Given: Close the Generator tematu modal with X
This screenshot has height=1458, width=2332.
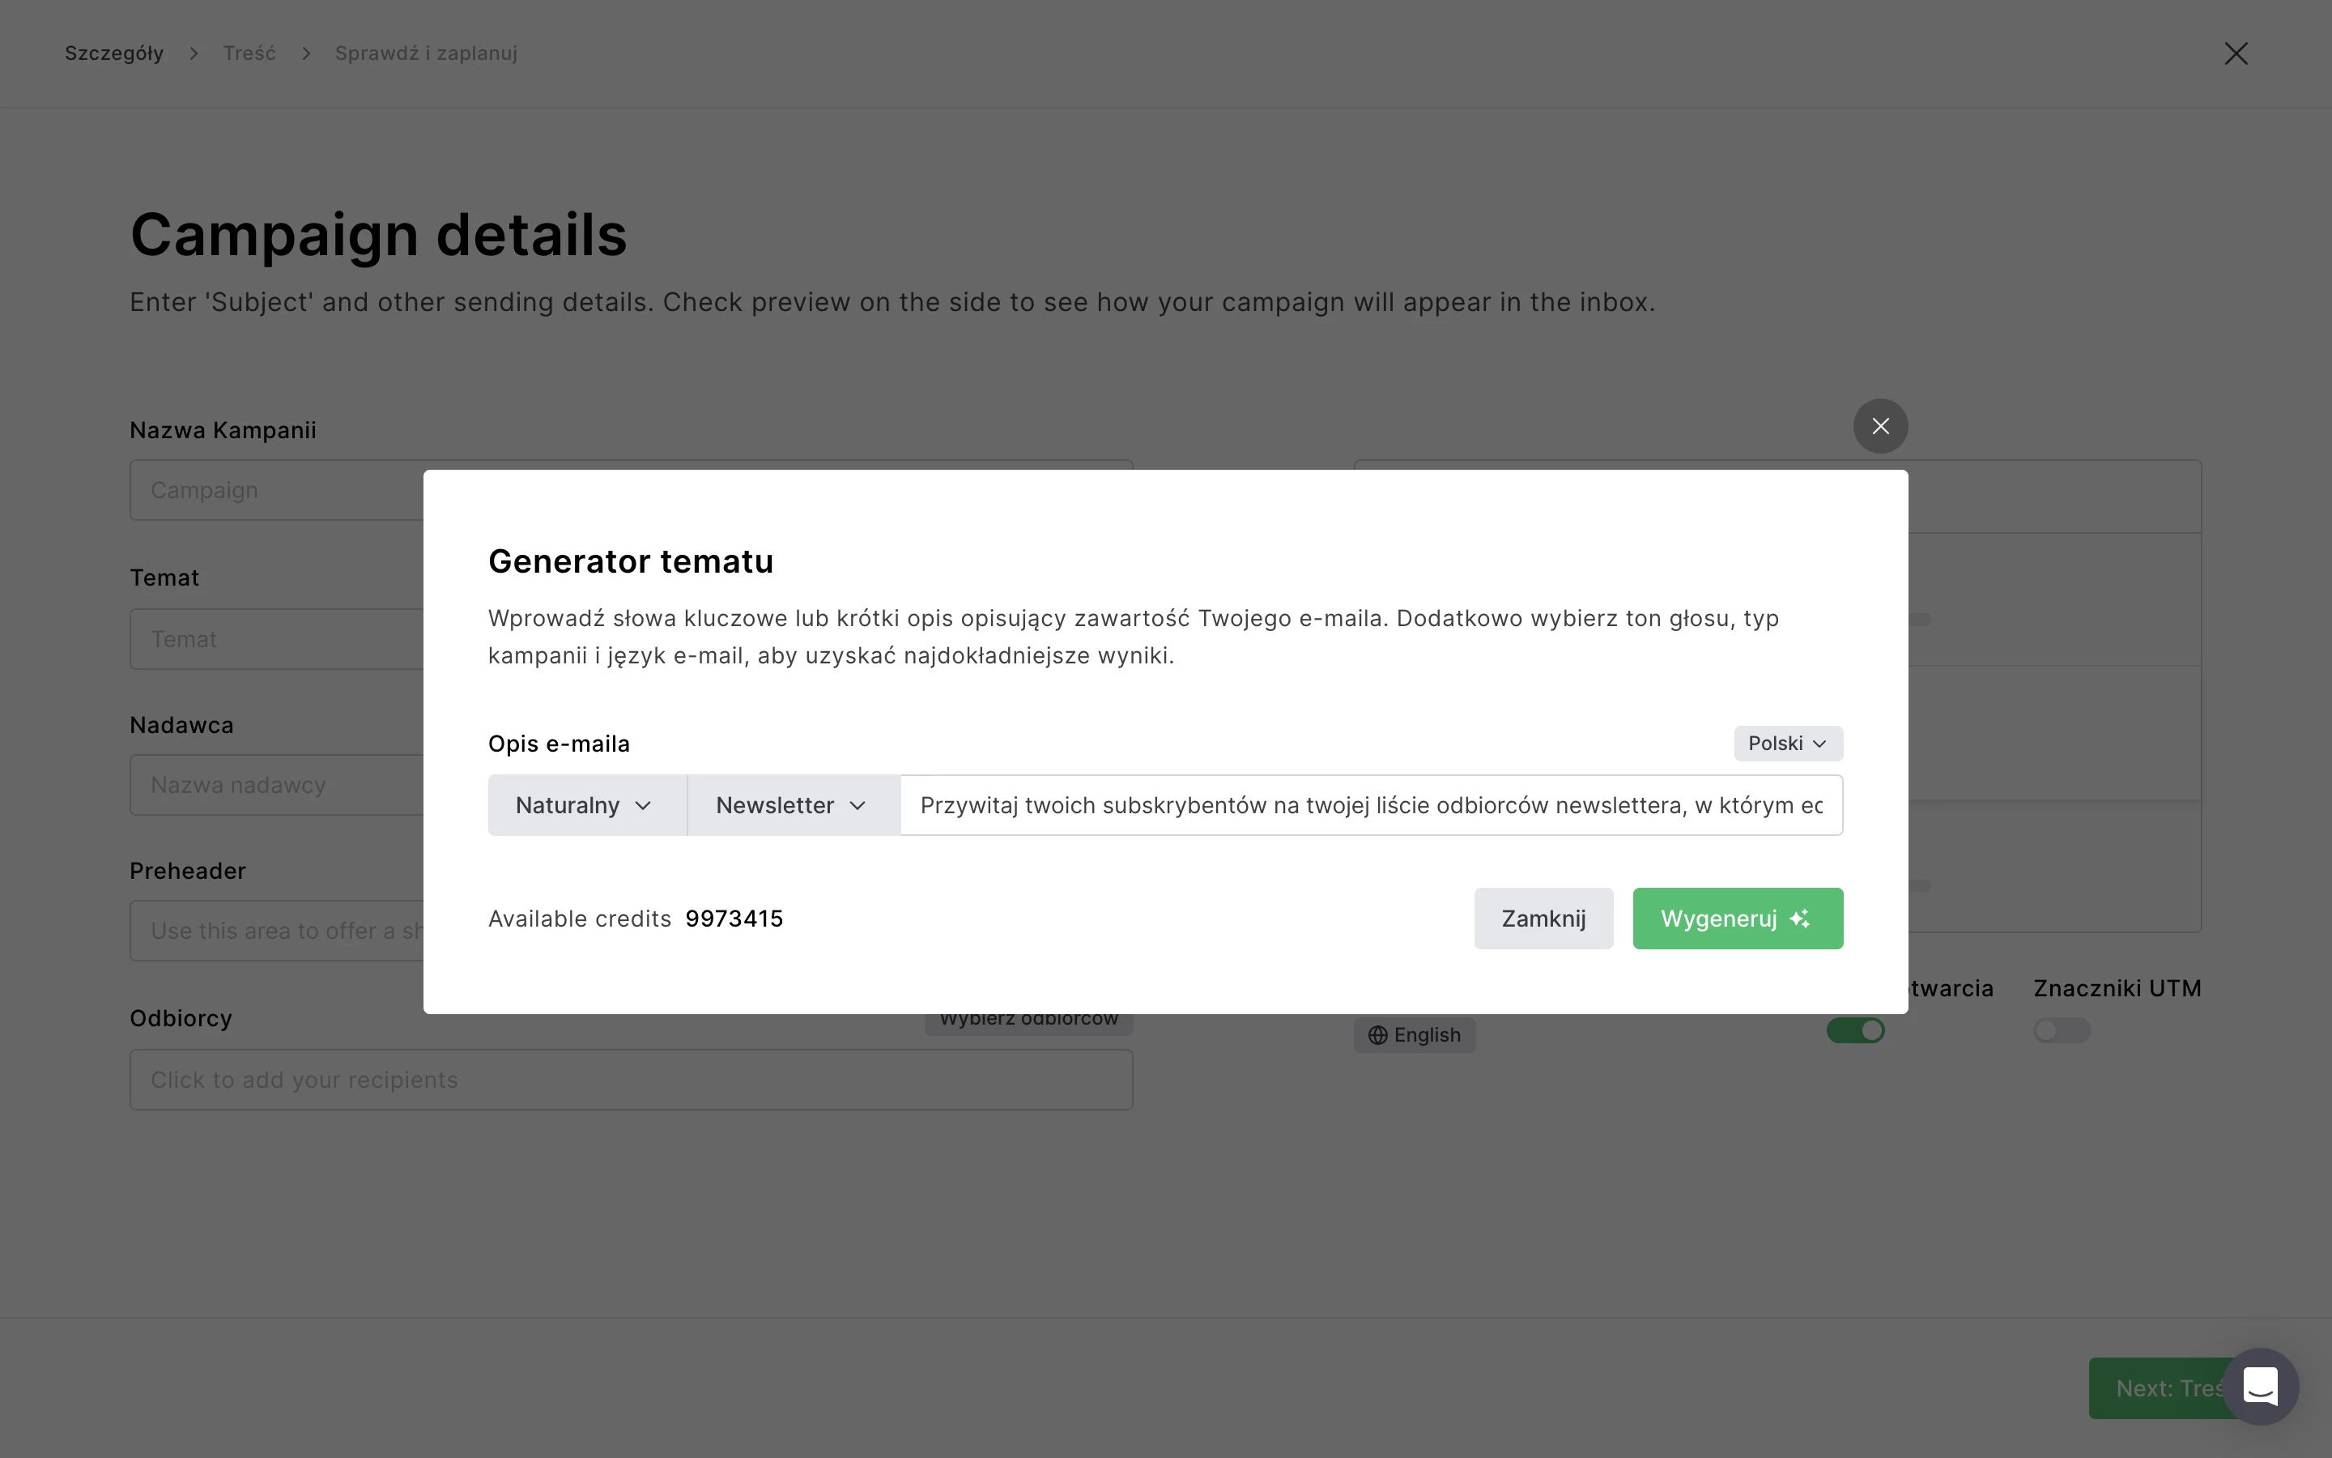Looking at the screenshot, I should point(1880,426).
